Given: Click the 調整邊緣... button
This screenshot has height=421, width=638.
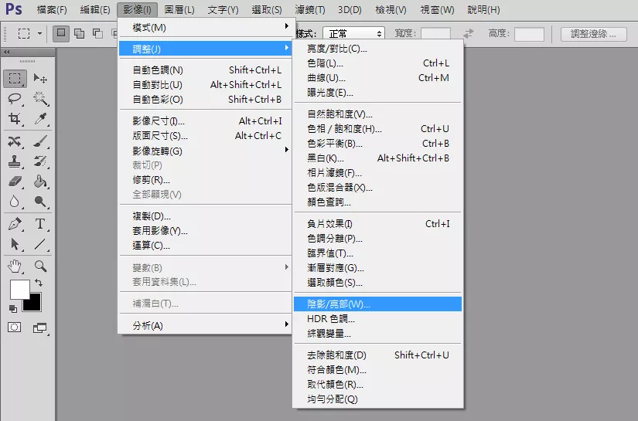Looking at the screenshot, I should (x=593, y=34).
